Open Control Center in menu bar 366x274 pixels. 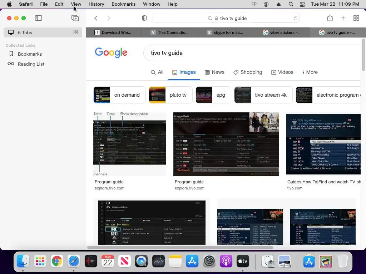pyautogui.click(x=302, y=4)
